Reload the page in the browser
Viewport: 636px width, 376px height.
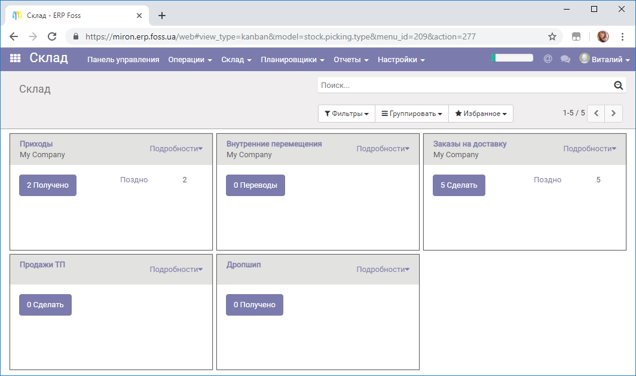52,36
